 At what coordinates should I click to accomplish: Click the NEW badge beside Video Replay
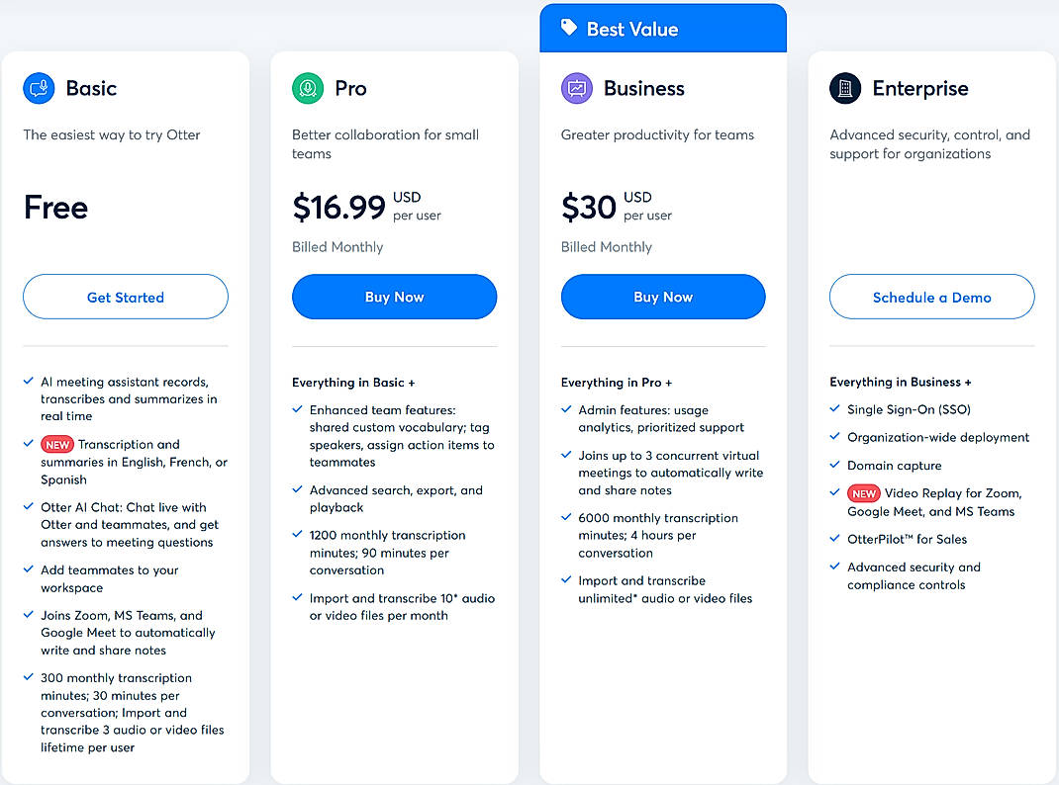tap(865, 493)
